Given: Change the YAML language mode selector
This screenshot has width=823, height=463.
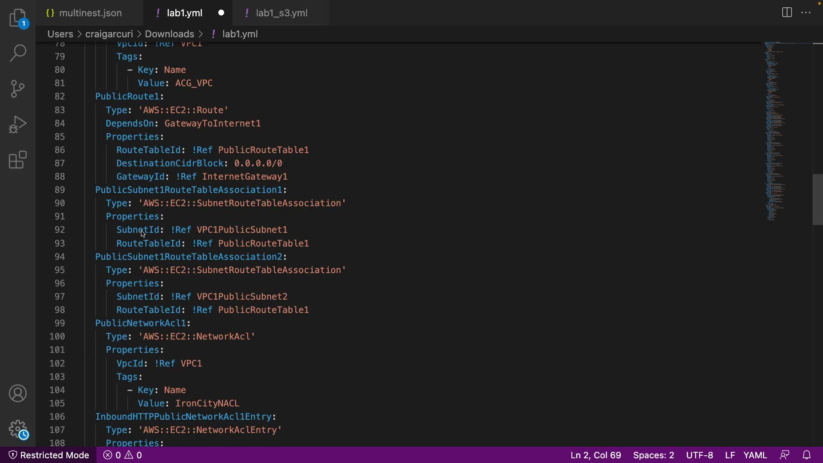Looking at the screenshot, I should (755, 455).
